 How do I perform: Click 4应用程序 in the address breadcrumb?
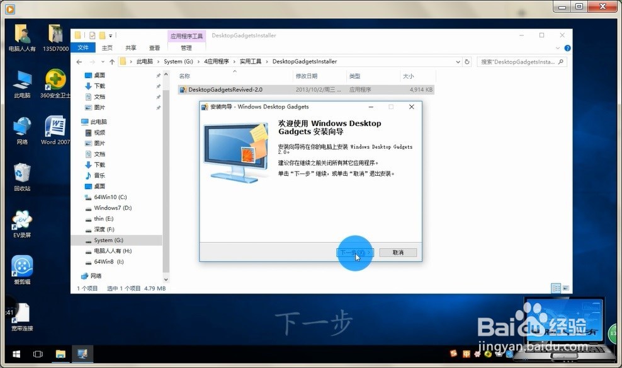pos(216,62)
